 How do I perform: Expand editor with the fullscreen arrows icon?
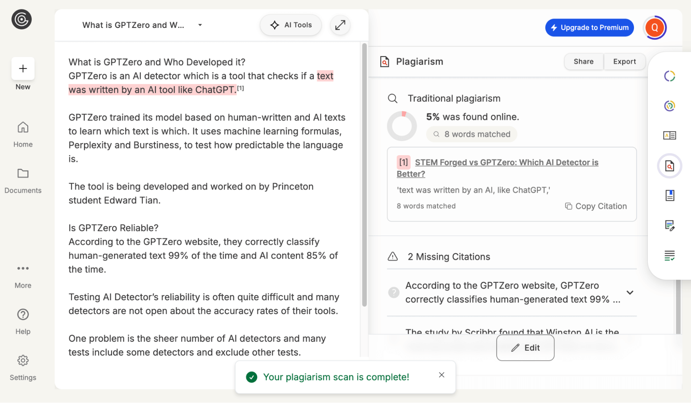click(340, 25)
